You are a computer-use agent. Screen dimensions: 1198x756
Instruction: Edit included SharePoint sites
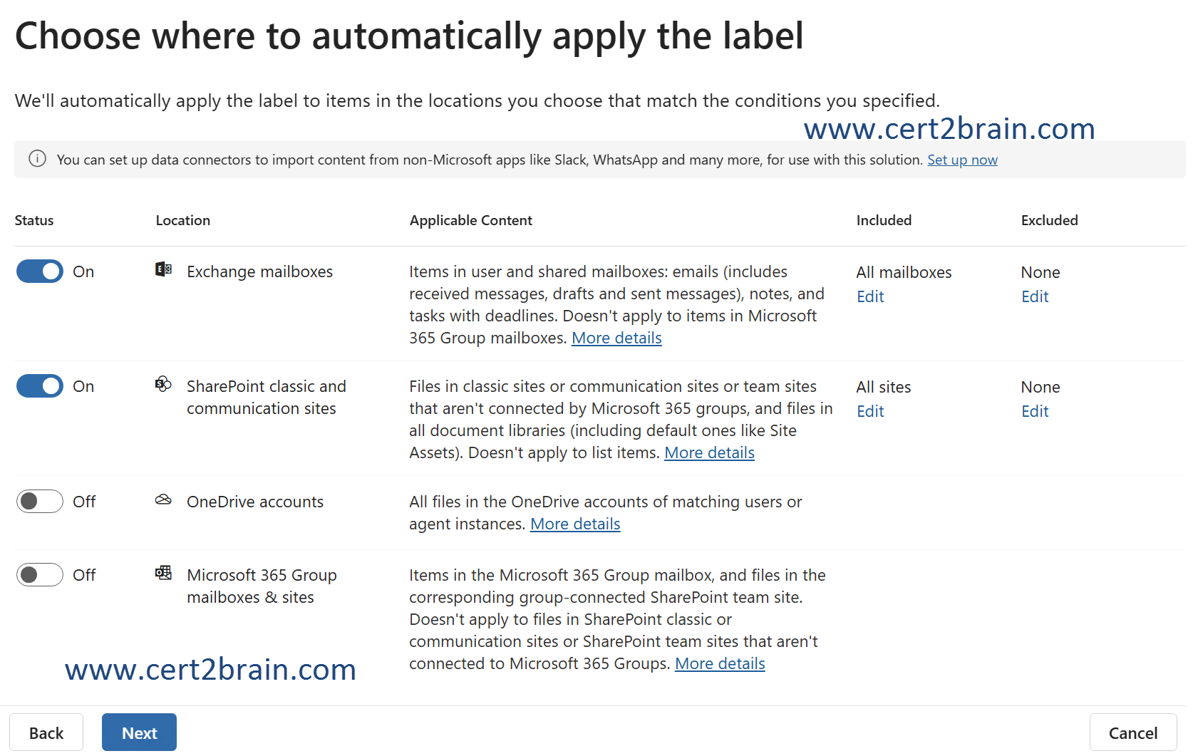(x=869, y=412)
